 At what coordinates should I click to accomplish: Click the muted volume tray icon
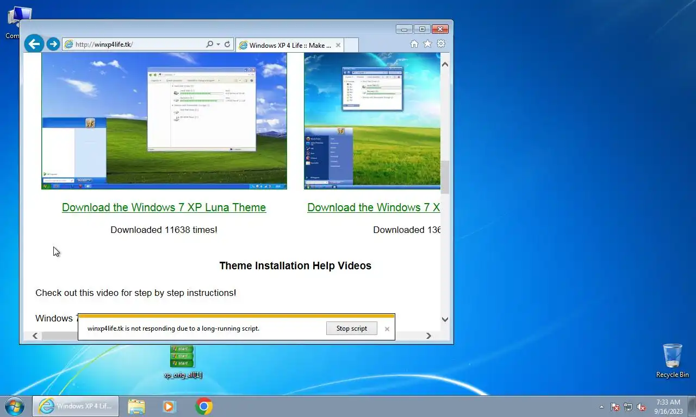coord(641,407)
